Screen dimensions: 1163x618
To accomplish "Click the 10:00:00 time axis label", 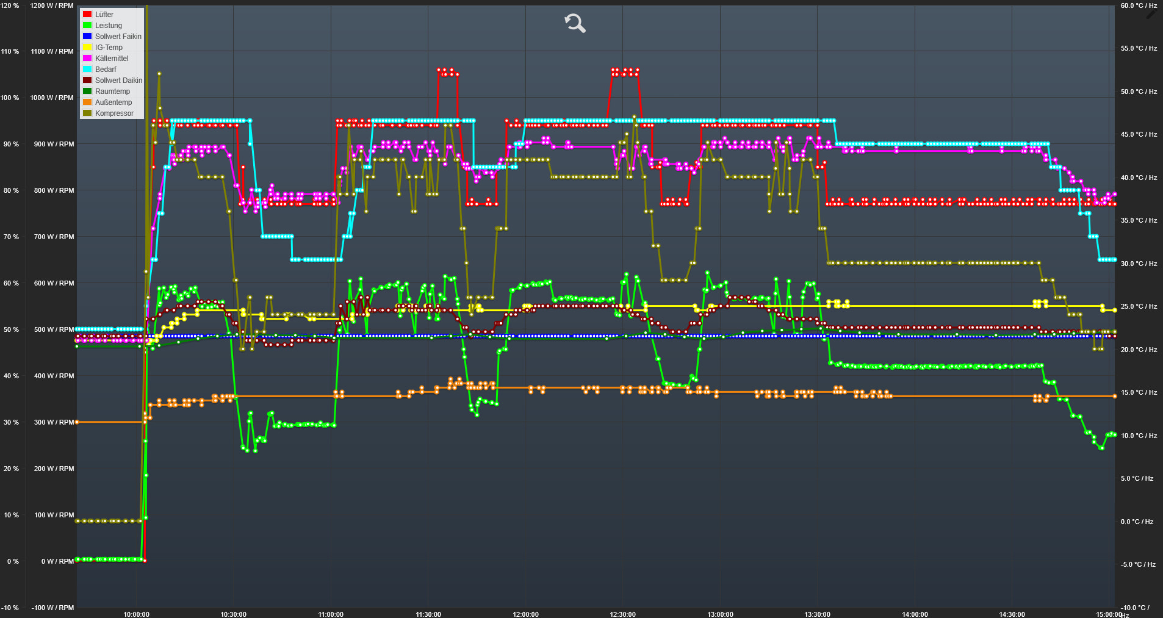I will 136,614.
